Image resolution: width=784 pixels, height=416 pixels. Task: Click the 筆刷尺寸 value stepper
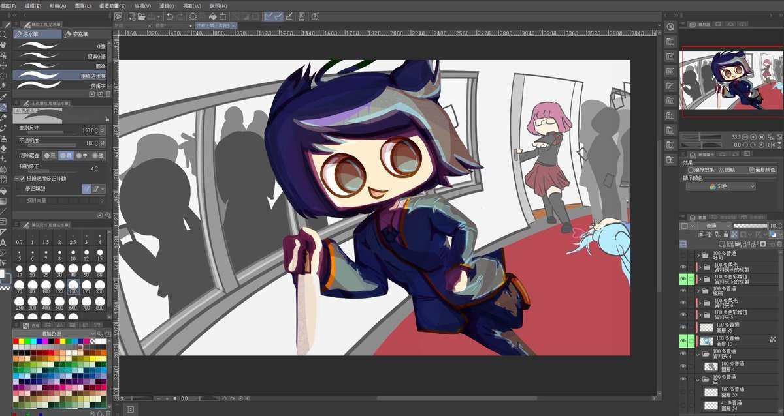point(95,130)
